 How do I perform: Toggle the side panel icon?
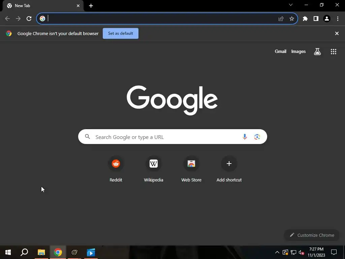pos(316,19)
